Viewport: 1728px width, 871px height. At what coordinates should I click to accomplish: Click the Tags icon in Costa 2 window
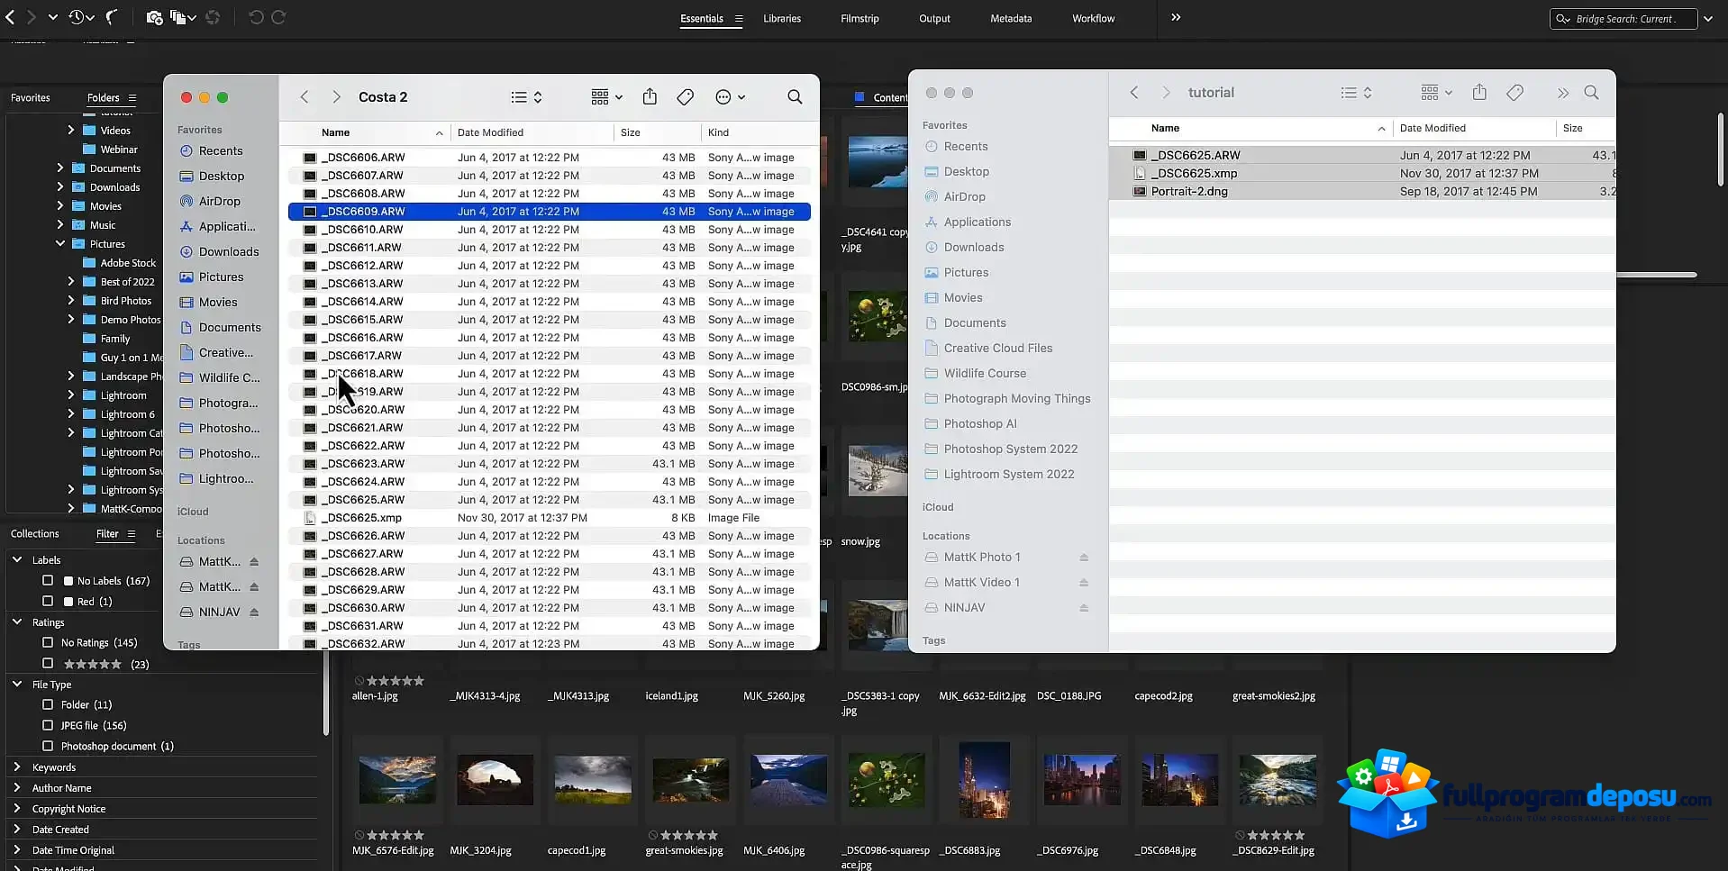(x=685, y=96)
